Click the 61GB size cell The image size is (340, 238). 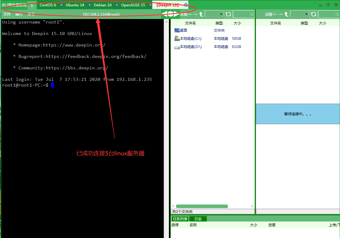[236, 47]
